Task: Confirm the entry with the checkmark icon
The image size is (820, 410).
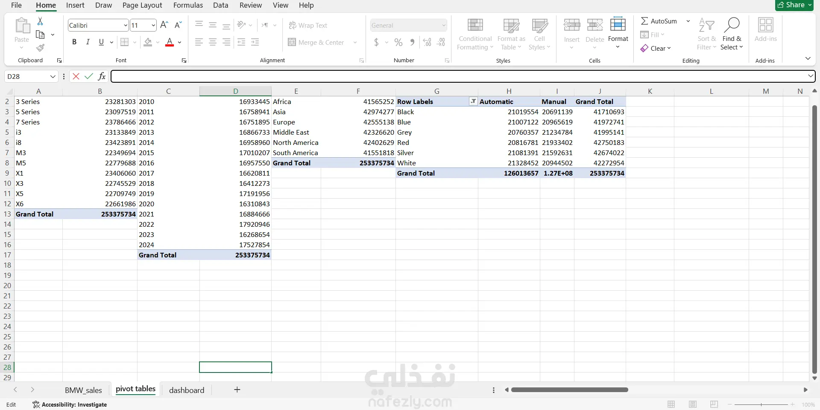Action: 89,76
